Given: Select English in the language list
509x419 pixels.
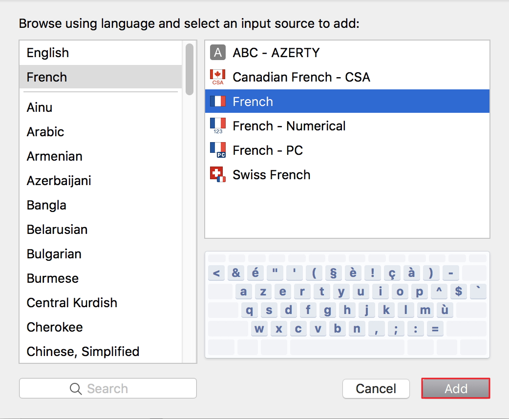Looking at the screenshot, I should (48, 53).
